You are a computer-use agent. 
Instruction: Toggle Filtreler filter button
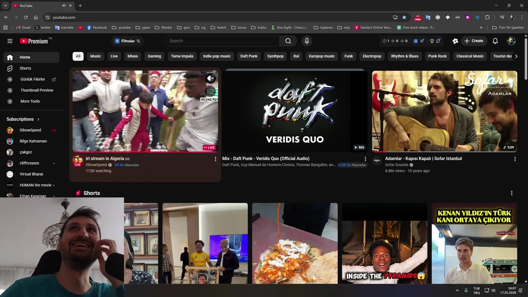[127, 41]
